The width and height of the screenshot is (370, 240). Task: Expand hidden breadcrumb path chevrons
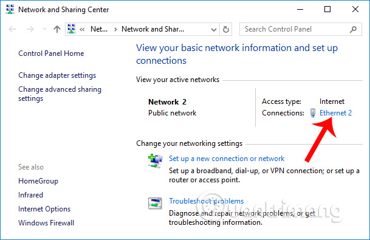[x=82, y=29]
